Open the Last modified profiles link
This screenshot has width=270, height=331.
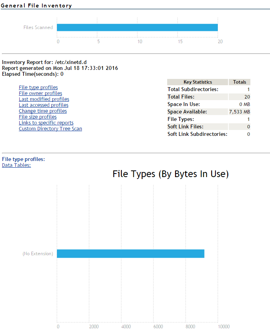pos(44,99)
